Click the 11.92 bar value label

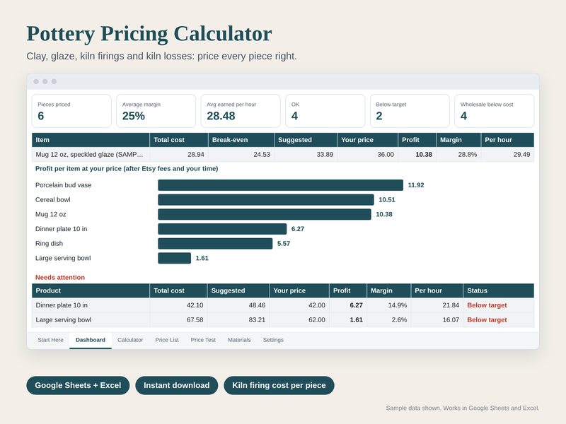click(x=416, y=185)
